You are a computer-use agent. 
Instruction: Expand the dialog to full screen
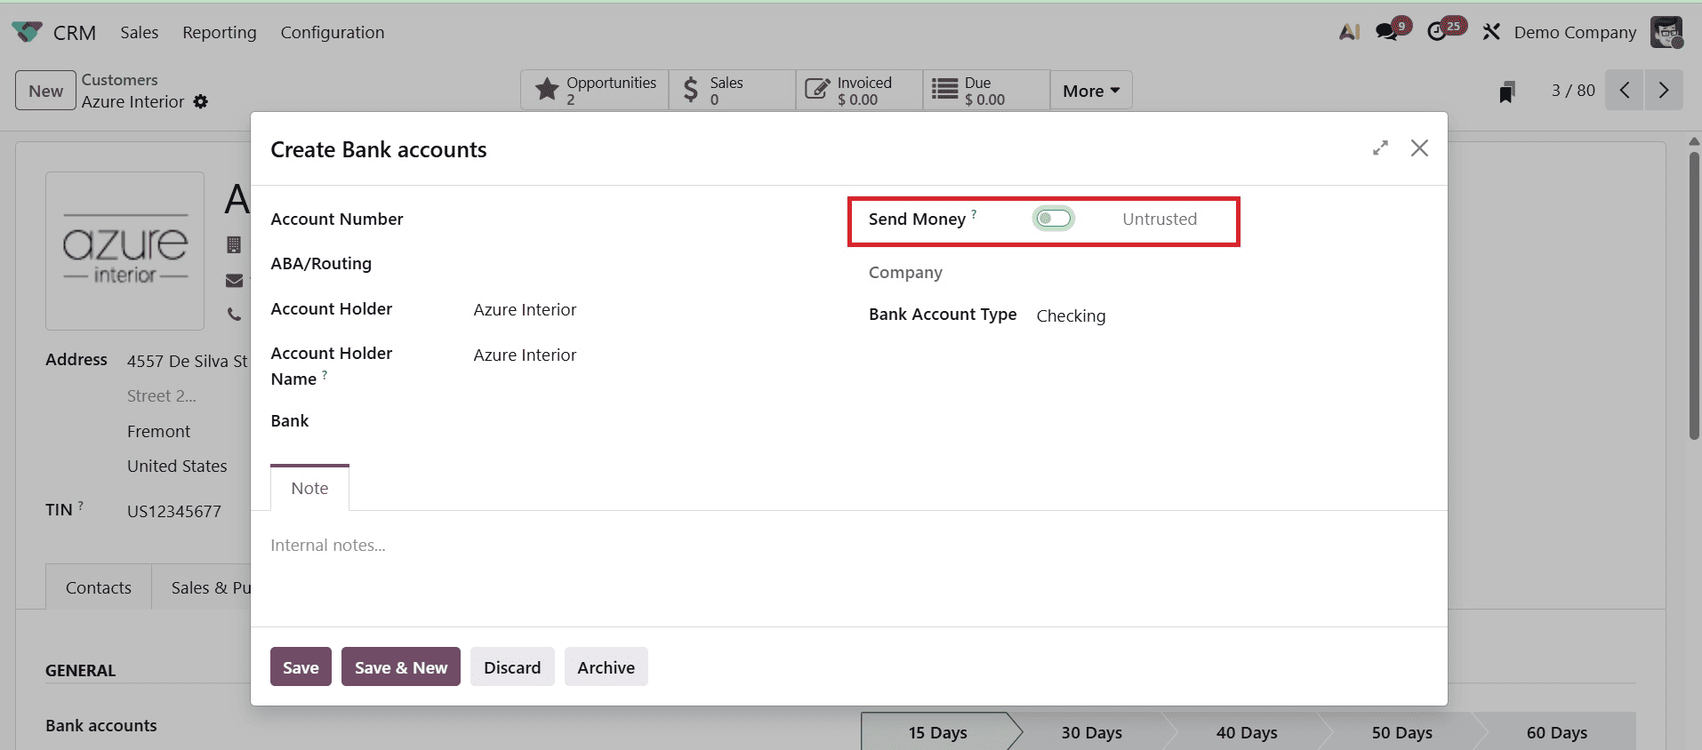[x=1380, y=148]
